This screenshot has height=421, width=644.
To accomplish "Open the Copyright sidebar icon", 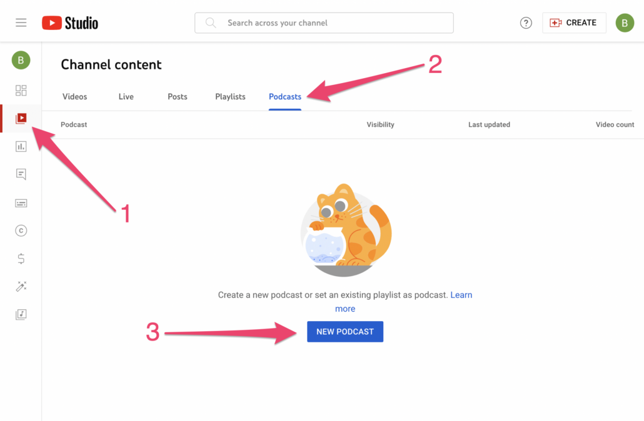I will (21, 230).
